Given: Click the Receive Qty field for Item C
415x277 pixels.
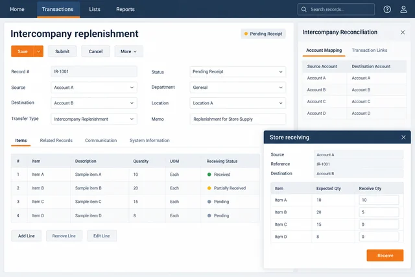Looking at the screenshot, I should (379, 224).
